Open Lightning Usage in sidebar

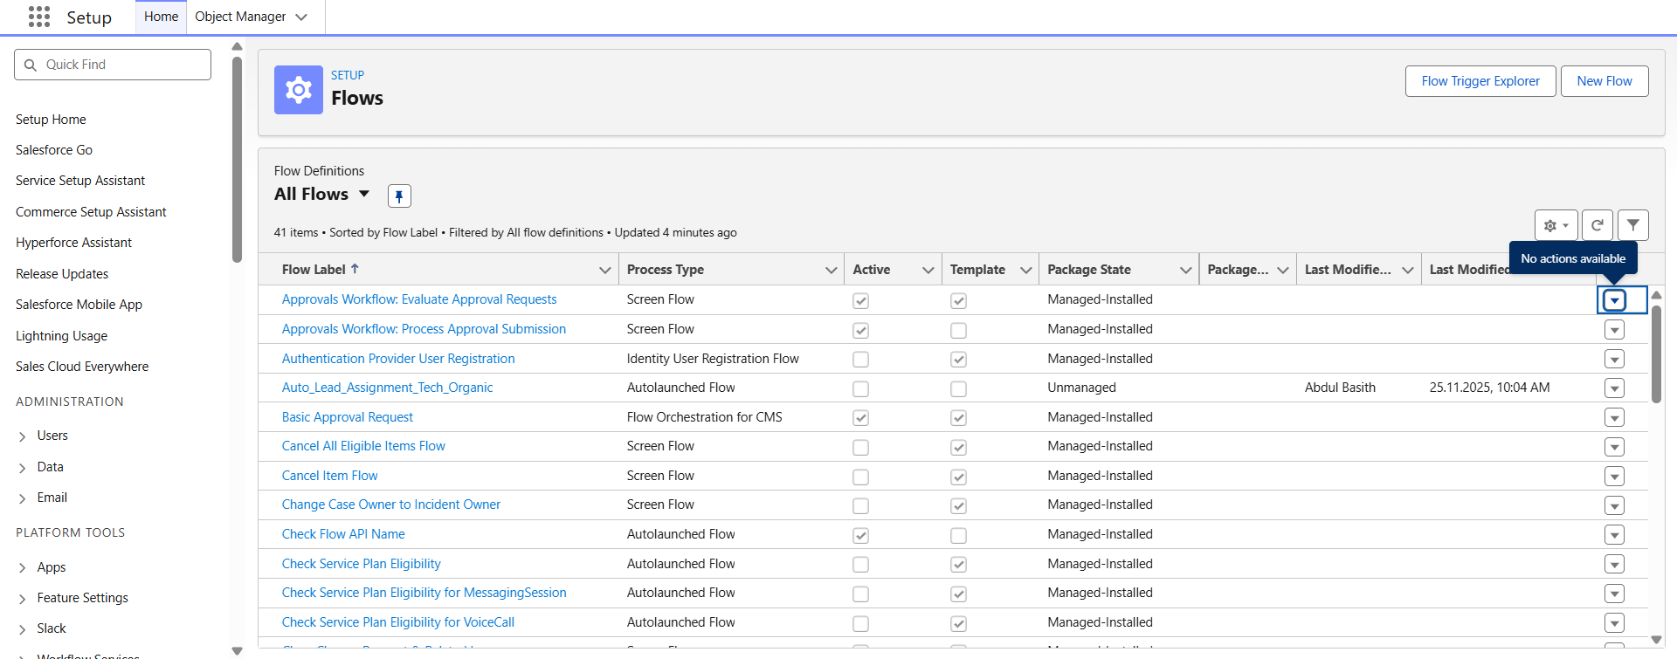[61, 336]
